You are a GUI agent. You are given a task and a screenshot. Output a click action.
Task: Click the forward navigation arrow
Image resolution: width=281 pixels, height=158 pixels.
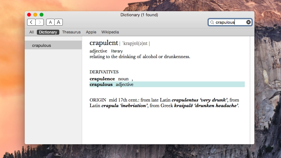[40, 22]
